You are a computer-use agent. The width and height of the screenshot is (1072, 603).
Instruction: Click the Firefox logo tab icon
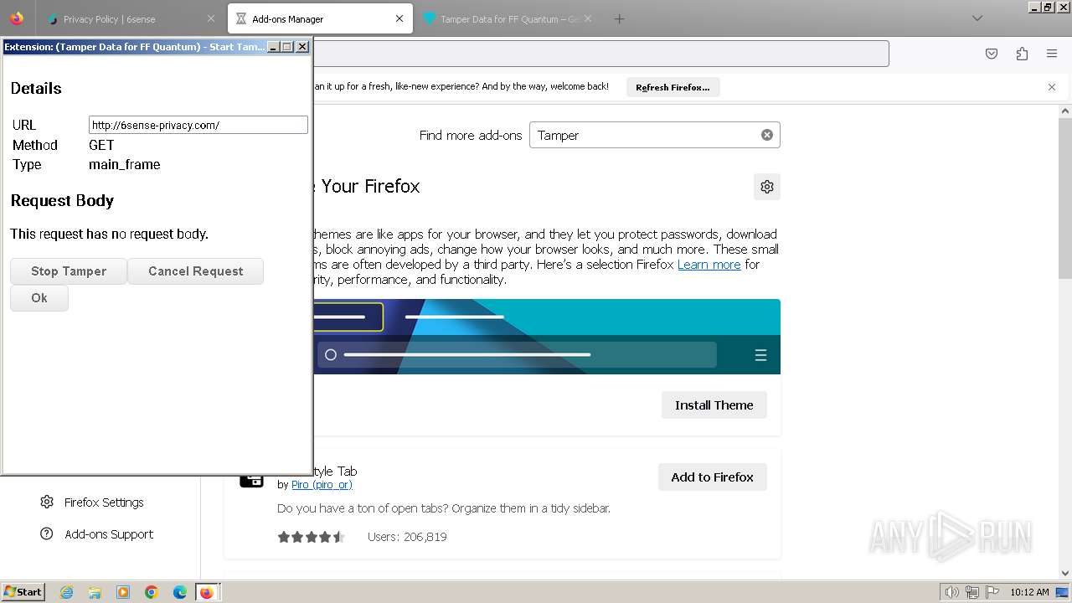click(x=17, y=18)
